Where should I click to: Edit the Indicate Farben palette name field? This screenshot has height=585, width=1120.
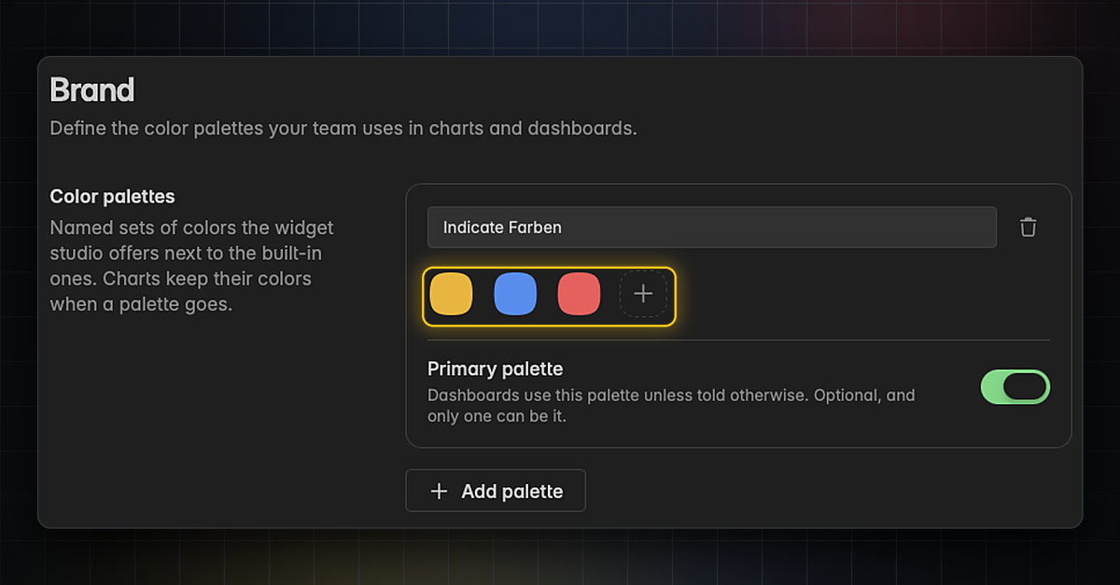[x=712, y=227]
